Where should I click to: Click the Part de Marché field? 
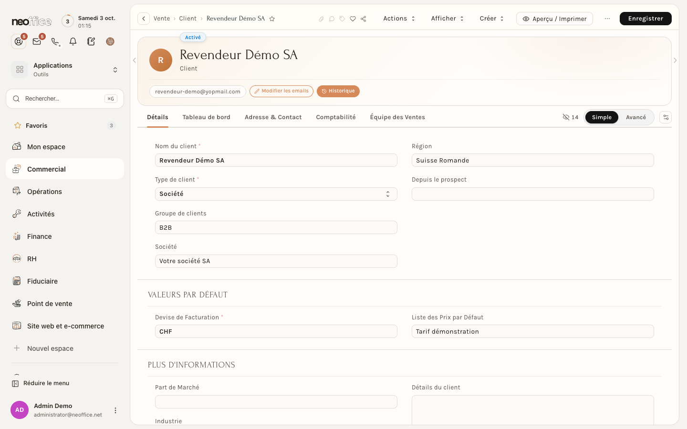[x=276, y=402]
